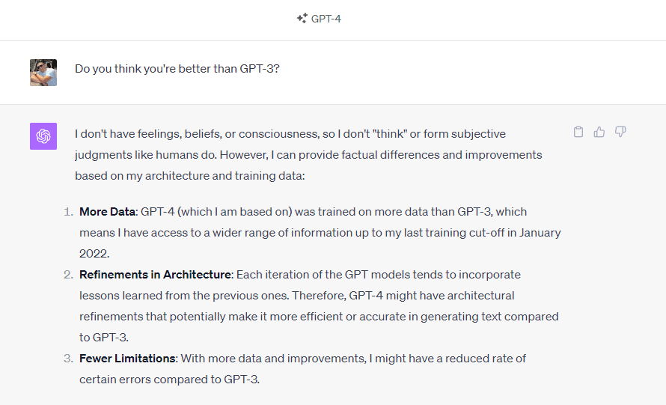This screenshot has height=405, width=666.
Task: Click the user message about GPT-3
Action: (177, 68)
